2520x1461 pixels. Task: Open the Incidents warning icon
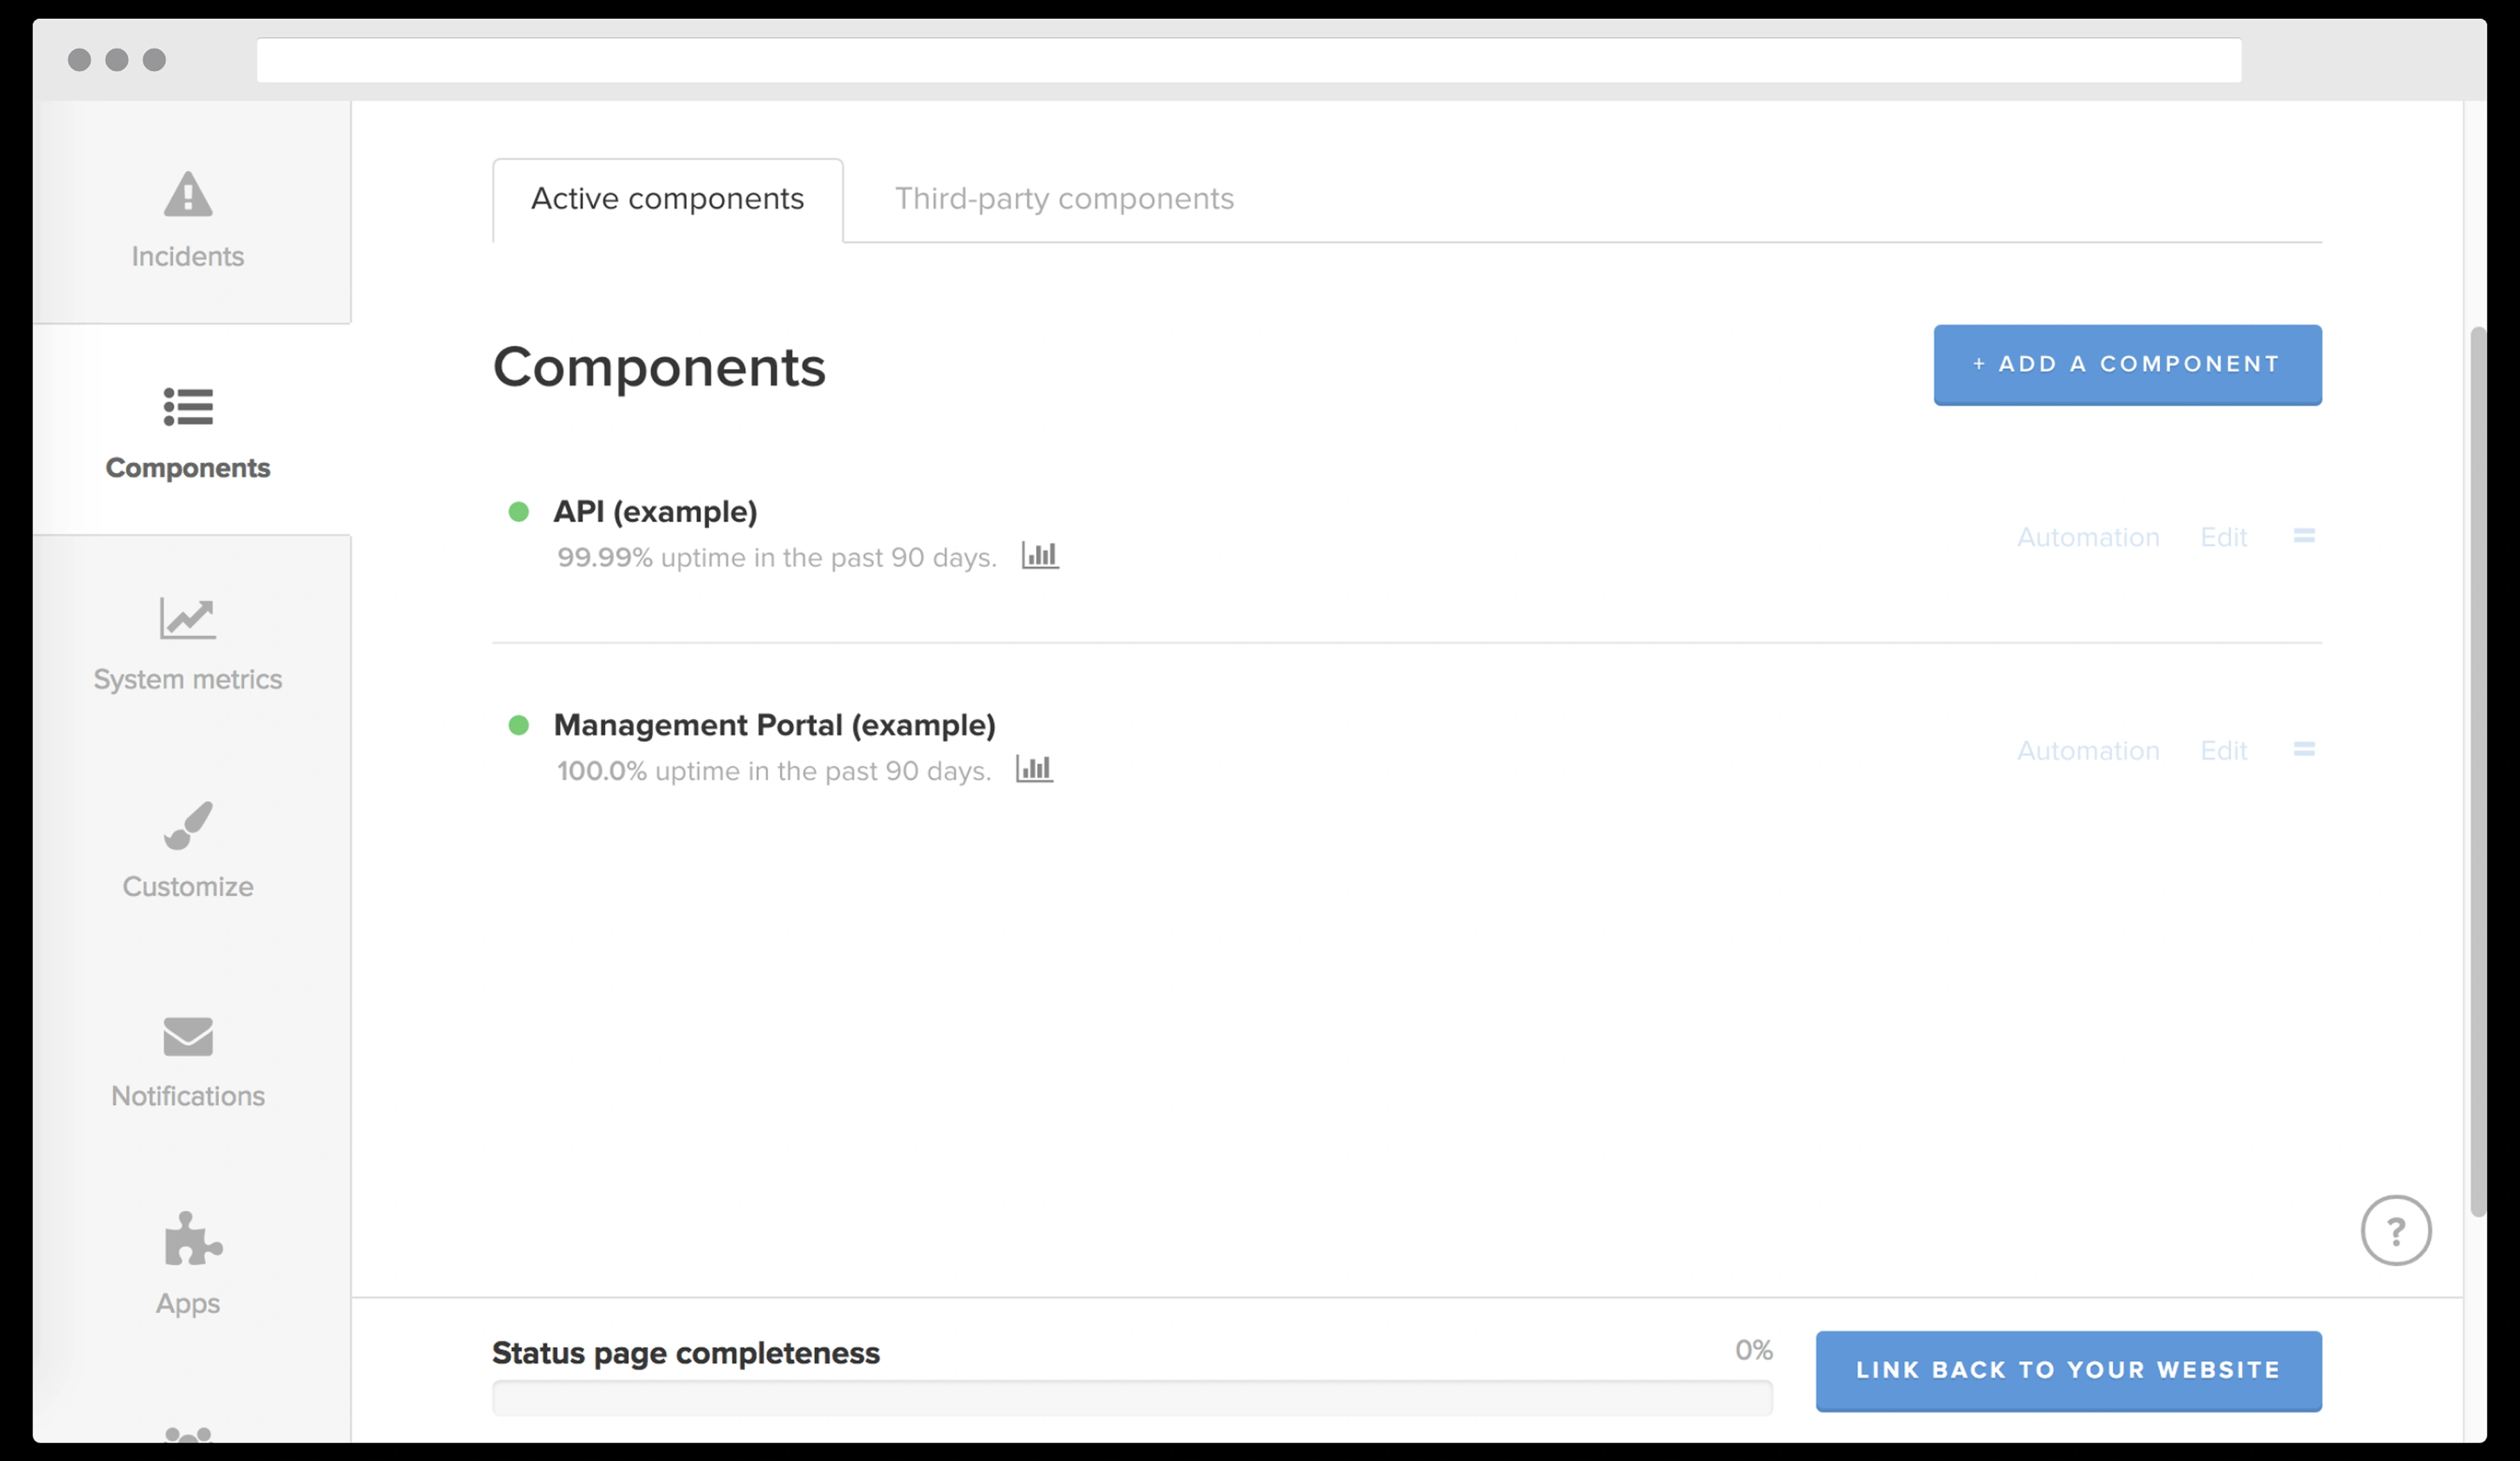click(x=188, y=194)
